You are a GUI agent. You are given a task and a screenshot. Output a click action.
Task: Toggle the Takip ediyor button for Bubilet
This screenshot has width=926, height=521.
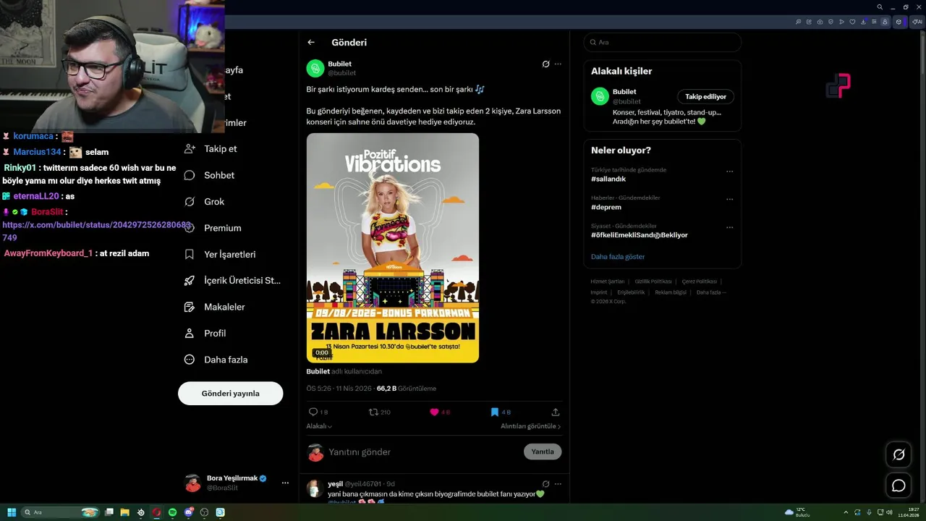[x=706, y=96]
